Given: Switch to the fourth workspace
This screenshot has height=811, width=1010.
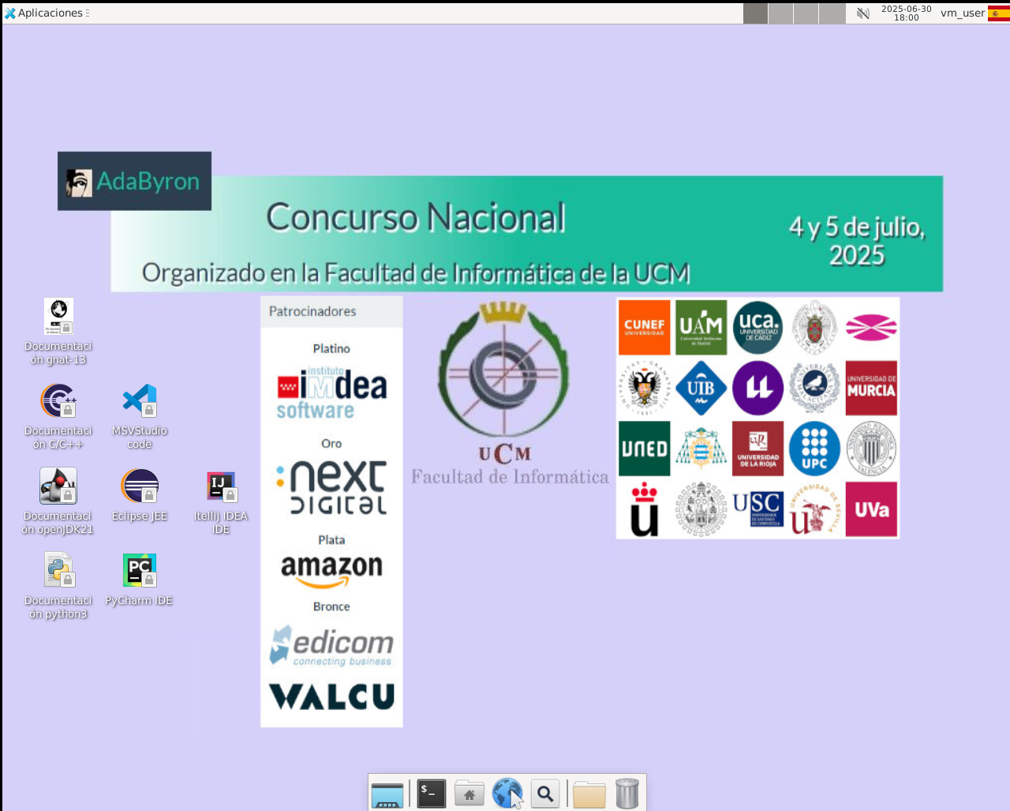Looking at the screenshot, I should pyautogui.click(x=832, y=13).
